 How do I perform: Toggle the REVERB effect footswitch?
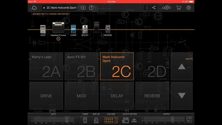[152, 96]
